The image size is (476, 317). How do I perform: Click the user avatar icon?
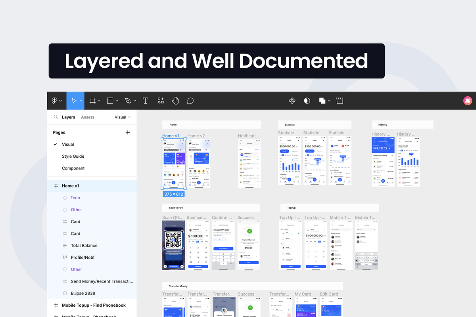[x=468, y=101]
